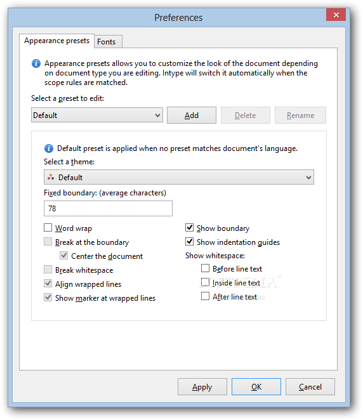The width and height of the screenshot is (363, 420).
Task: Uncheck the Show boundary checkbox
Action: (189, 228)
